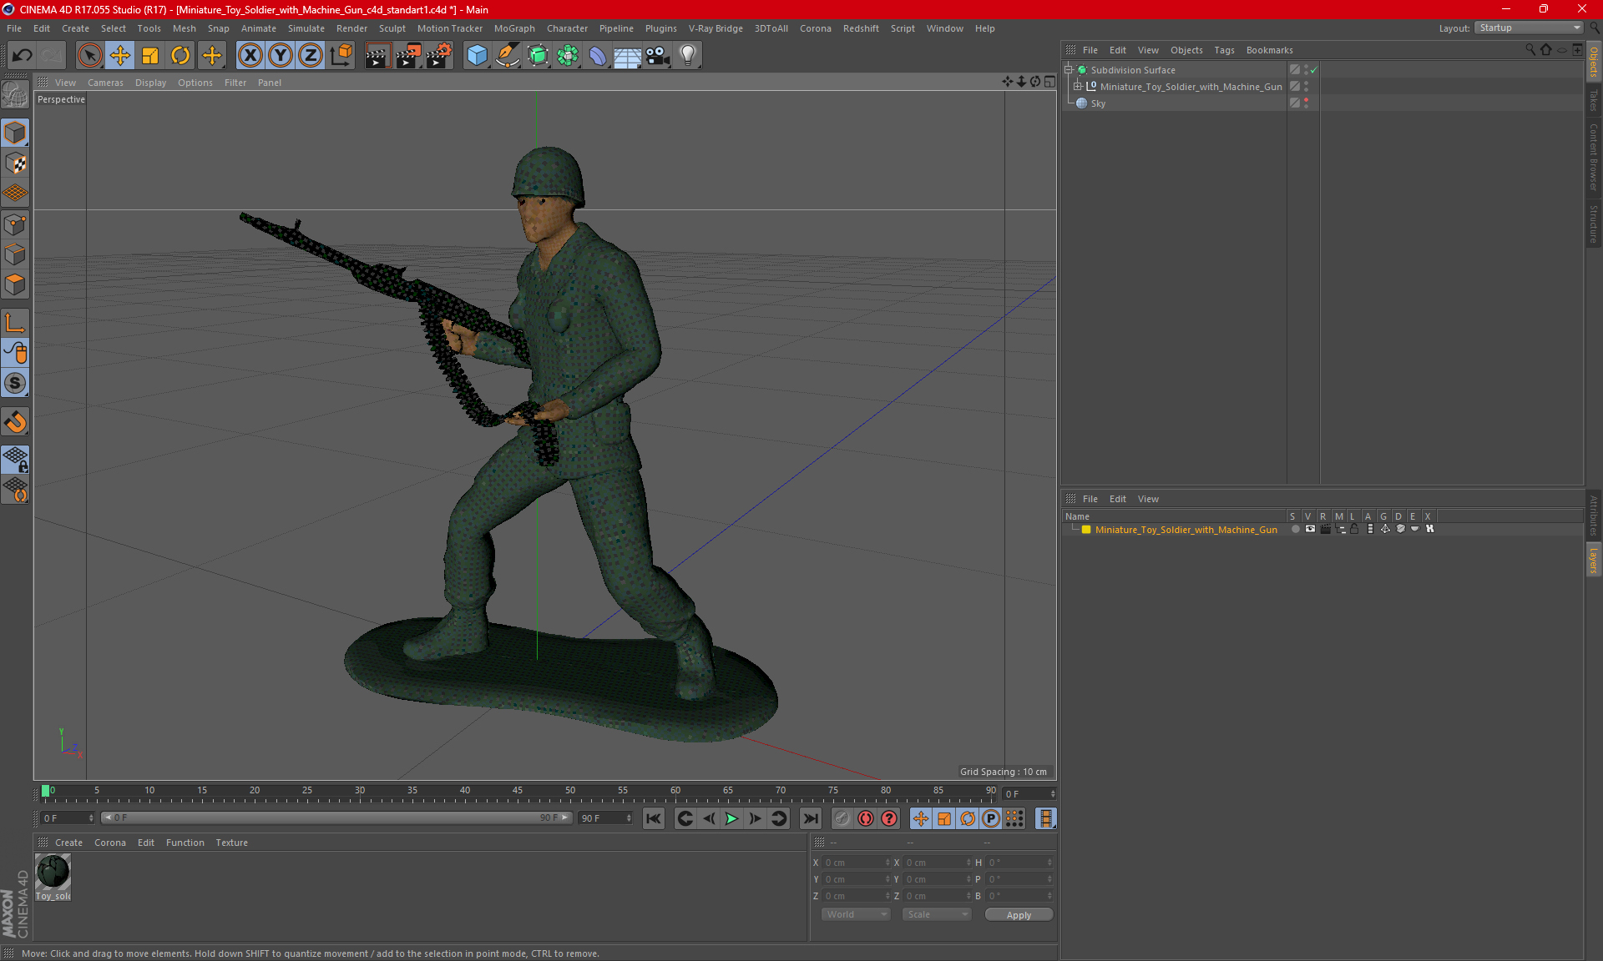Open the Simulate menu
The height and width of the screenshot is (961, 1603).
tap(306, 28)
